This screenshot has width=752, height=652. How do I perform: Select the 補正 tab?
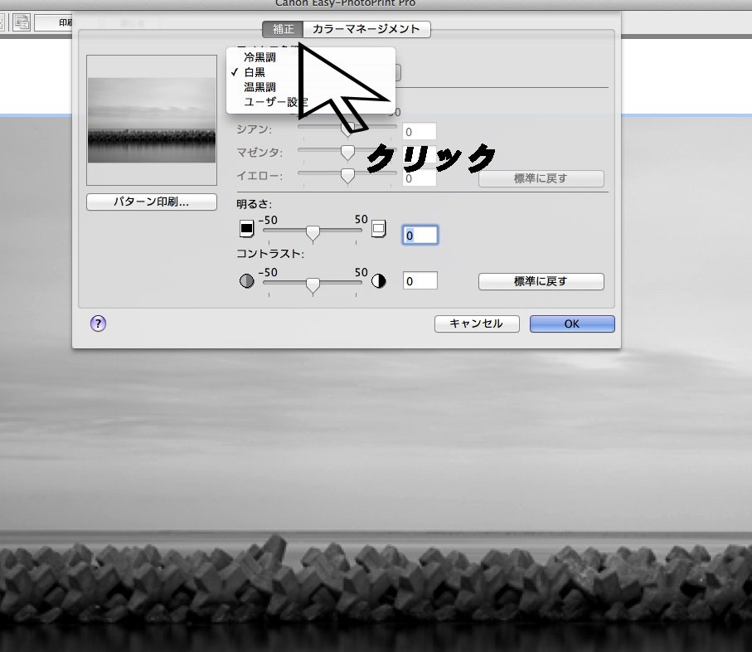(x=283, y=29)
